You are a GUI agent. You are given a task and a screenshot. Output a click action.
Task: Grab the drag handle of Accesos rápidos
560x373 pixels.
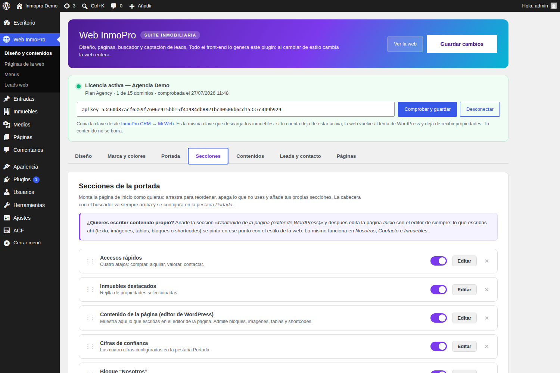point(90,261)
